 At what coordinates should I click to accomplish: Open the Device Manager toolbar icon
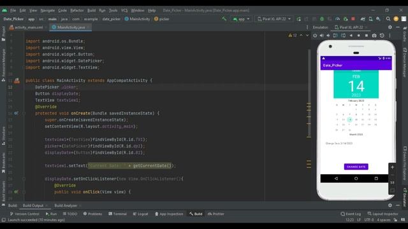coord(370,19)
